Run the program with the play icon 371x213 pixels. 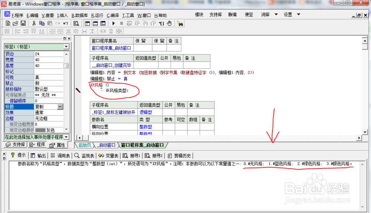(x=114, y=23)
